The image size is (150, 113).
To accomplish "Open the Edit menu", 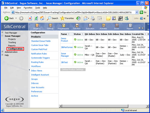I will pyautogui.click(x=12, y=8).
